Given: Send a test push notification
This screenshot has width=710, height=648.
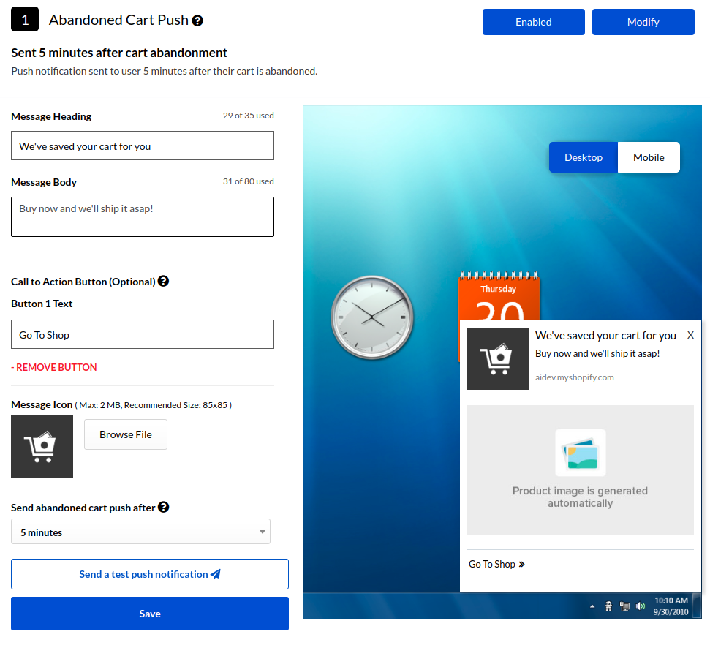Looking at the screenshot, I should (x=150, y=574).
